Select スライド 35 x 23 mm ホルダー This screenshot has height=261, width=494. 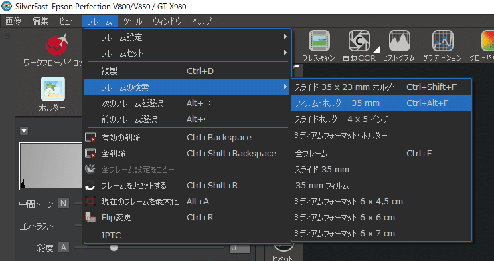382,87
